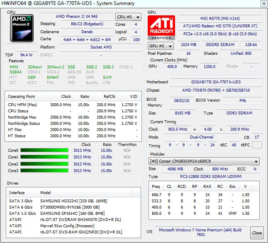Click the AMD 770/870 (RX780) chipset field

[216, 90]
